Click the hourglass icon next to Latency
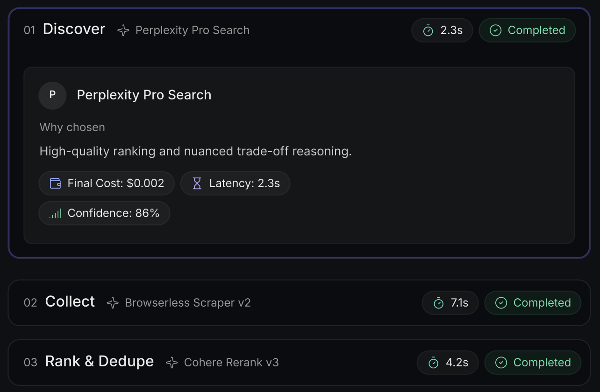The image size is (600, 392). [x=197, y=183]
